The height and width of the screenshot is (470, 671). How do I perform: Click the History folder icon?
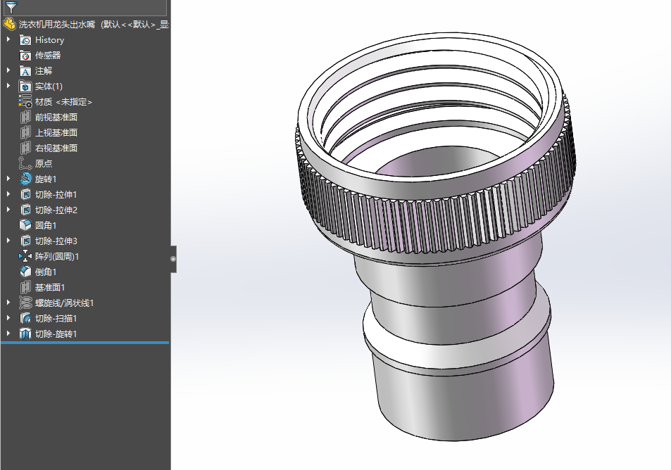(25, 40)
